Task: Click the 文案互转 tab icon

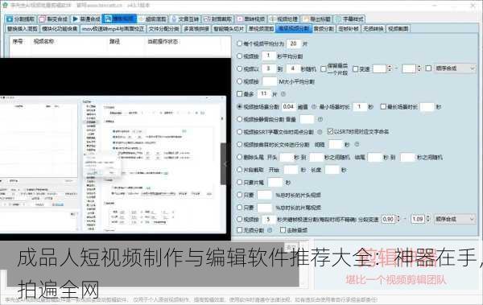Action: (x=174, y=19)
